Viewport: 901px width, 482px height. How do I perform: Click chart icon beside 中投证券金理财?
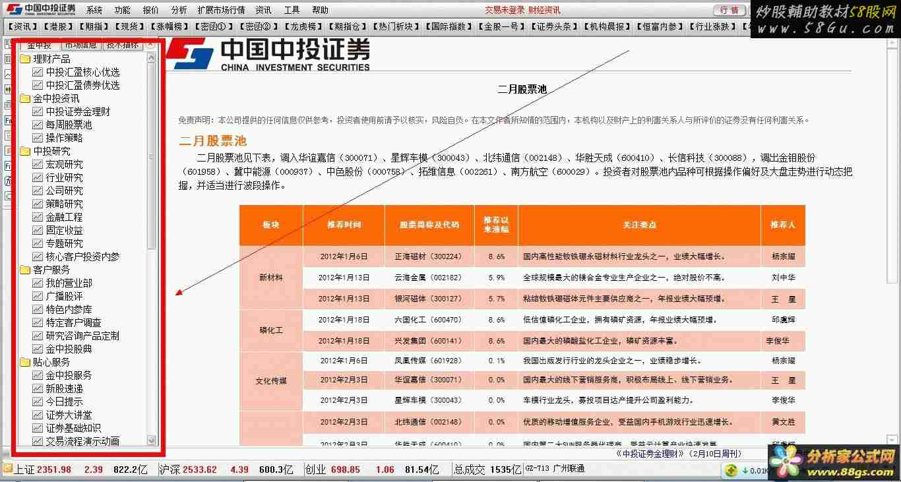click(x=38, y=111)
